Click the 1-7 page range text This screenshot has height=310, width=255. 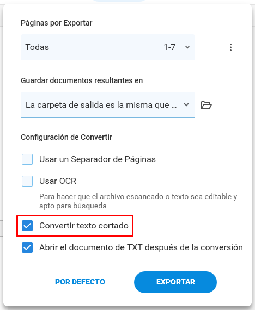pos(169,47)
